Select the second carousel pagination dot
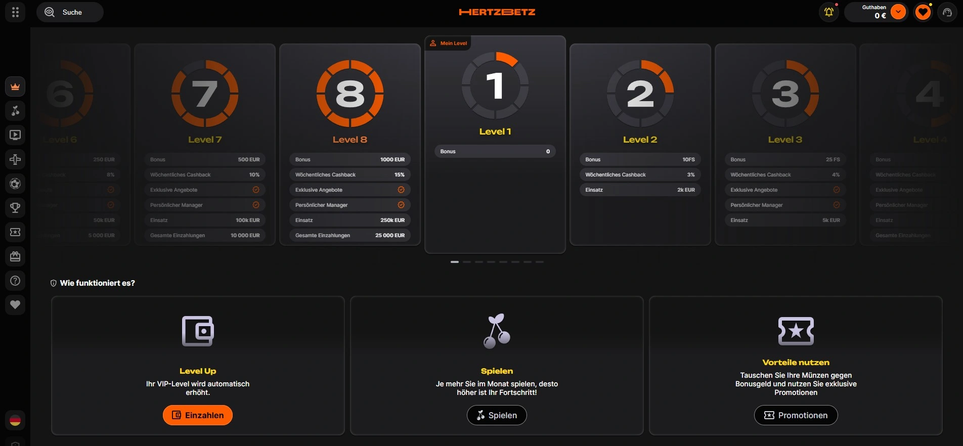The width and height of the screenshot is (963, 446). pos(467,262)
